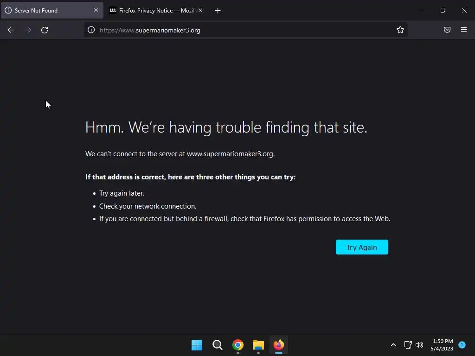Image resolution: width=475 pixels, height=356 pixels.
Task: Switch to the Firefox Privacy Notice tab
Action: tap(156, 11)
